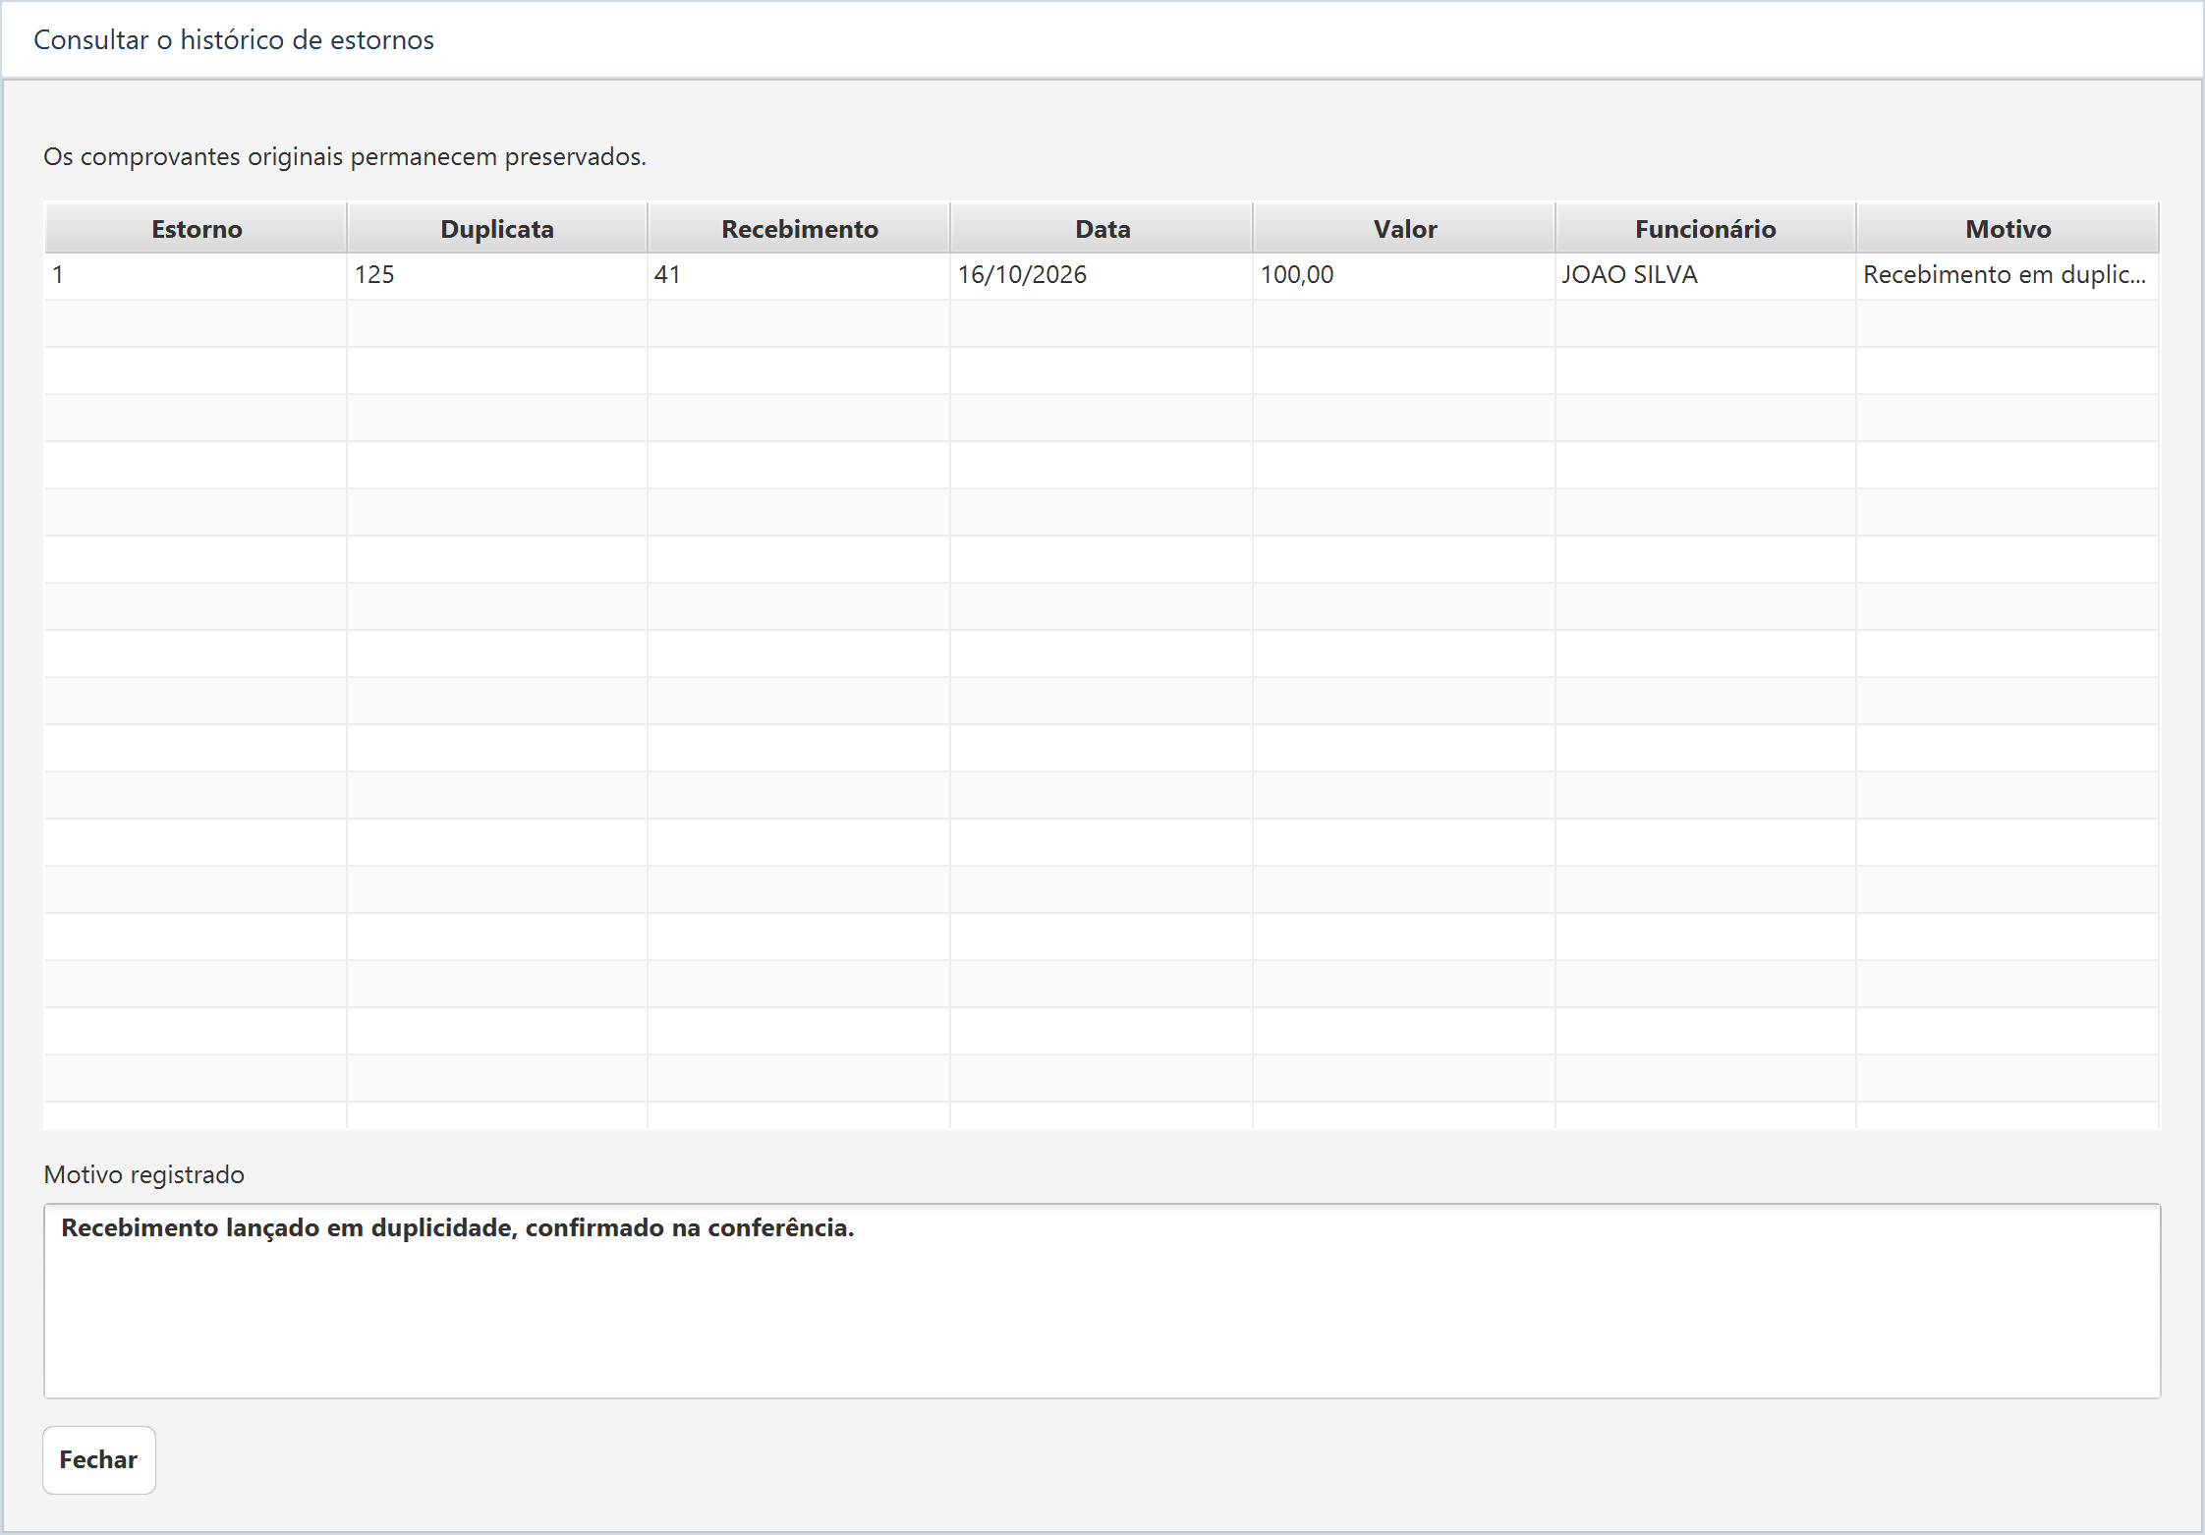Click the date 16/10/2026 cell
Screen dimensions: 2205x1535
(1102, 275)
